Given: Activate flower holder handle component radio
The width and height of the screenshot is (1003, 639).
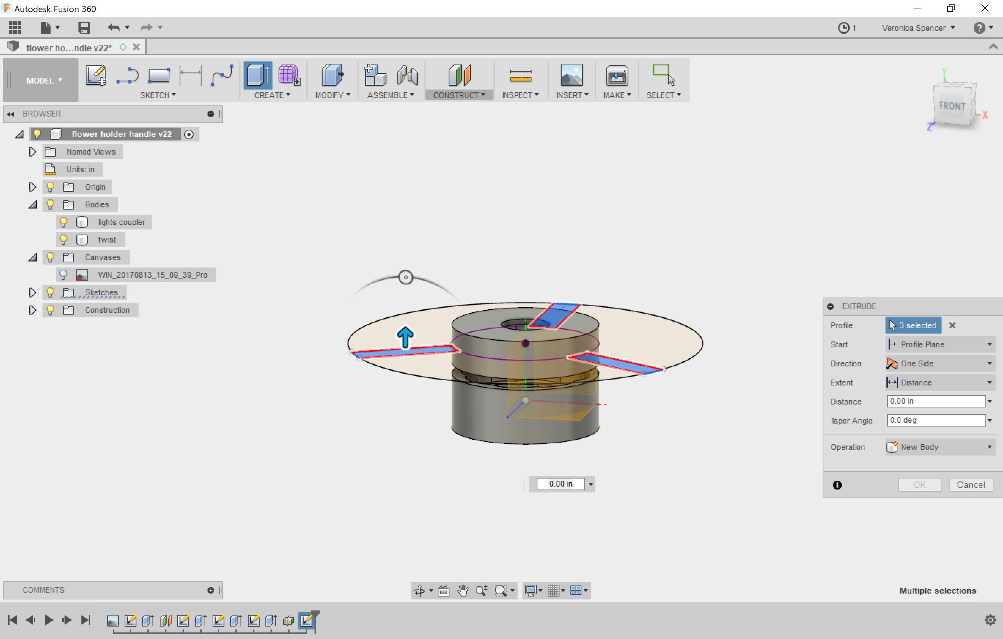Looking at the screenshot, I should coord(189,134).
